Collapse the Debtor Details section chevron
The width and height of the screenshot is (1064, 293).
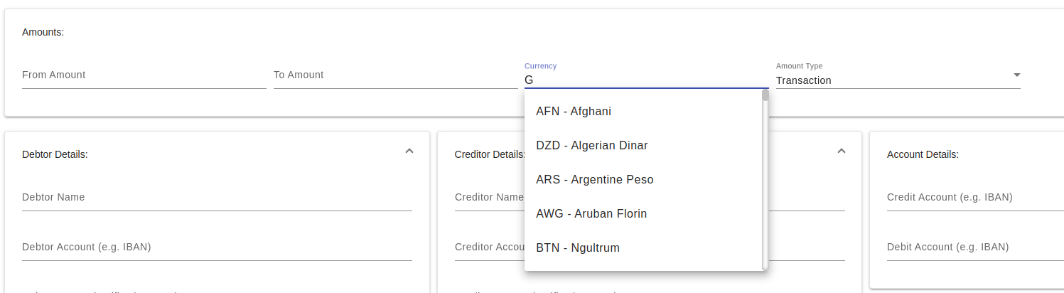[x=409, y=151]
